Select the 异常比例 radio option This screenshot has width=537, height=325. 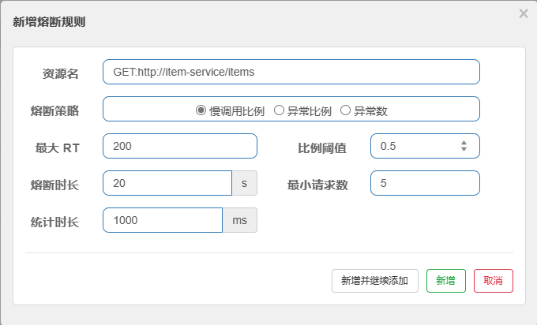pyautogui.click(x=279, y=110)
